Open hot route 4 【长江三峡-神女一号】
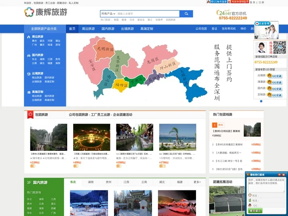288x216 pixels. pos(229,161)
